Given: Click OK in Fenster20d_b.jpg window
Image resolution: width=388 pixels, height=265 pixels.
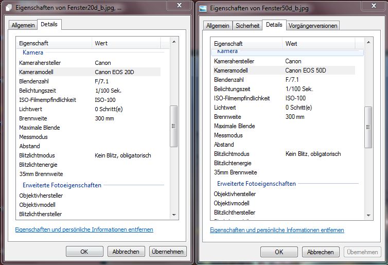Looking at the screenshot, I should click(x=84, y=252).
